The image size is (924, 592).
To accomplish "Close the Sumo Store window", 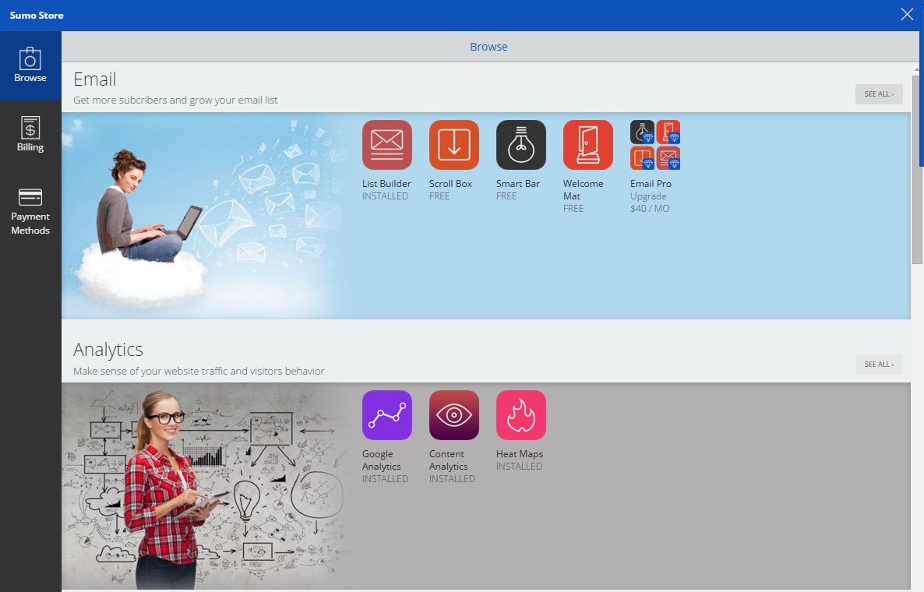I will click(x=907, y=14).
